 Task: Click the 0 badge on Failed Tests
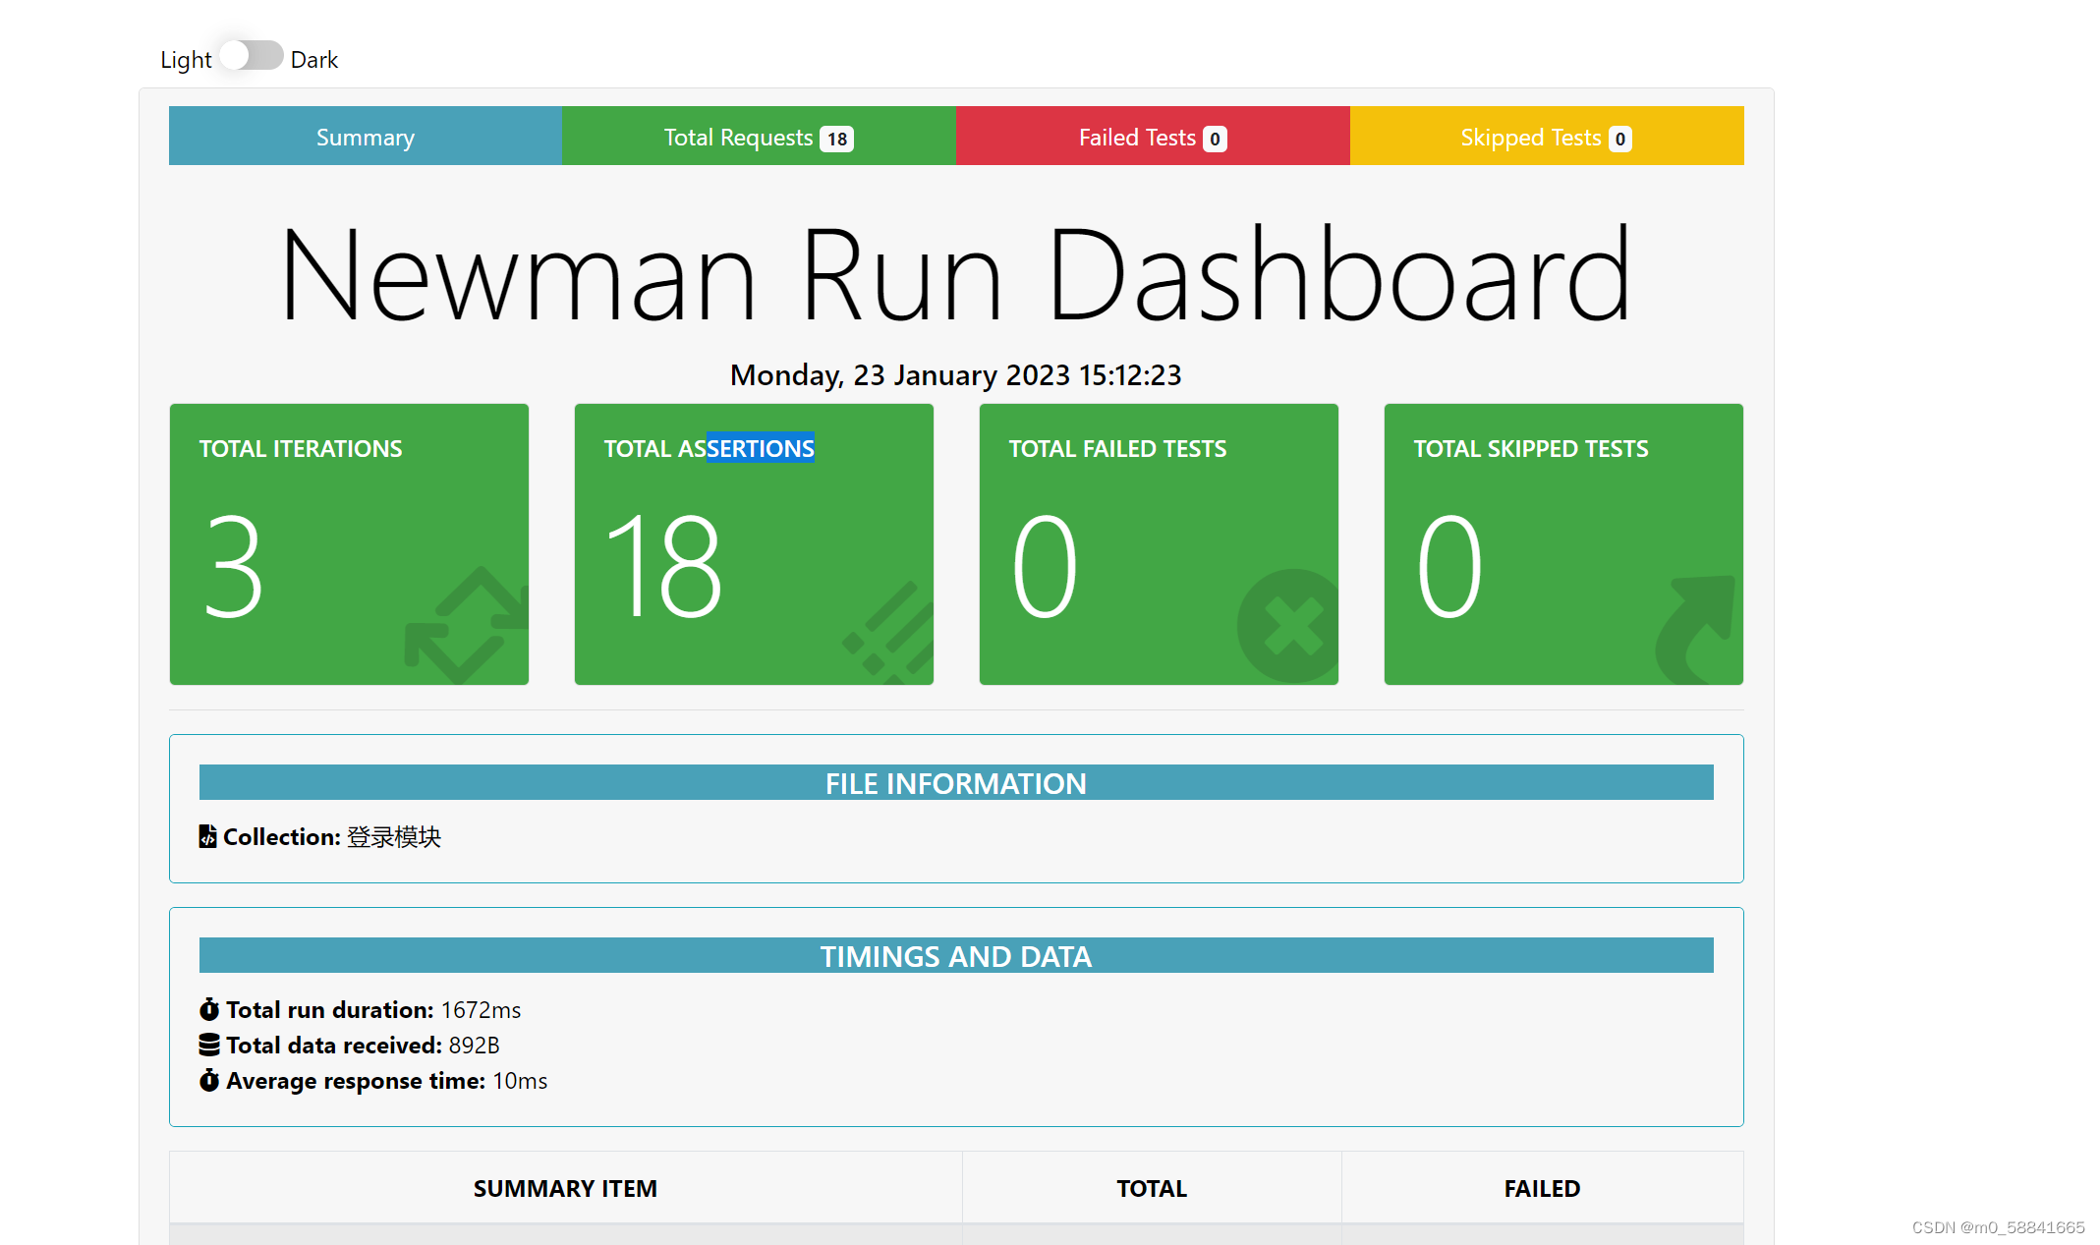[1216, 139]
